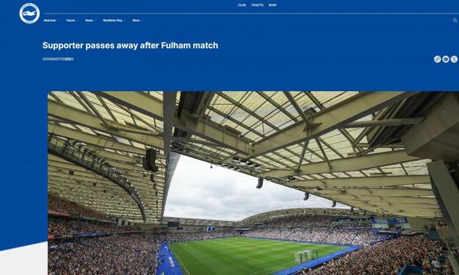Click the article publish date text
Viewport: 459px width, 275px height.
58,59
